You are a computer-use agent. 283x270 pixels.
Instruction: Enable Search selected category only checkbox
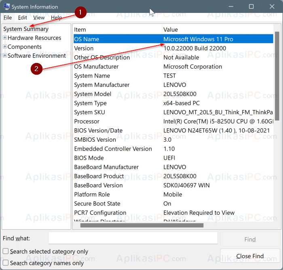pyautogui.click(x=6, y=251)
